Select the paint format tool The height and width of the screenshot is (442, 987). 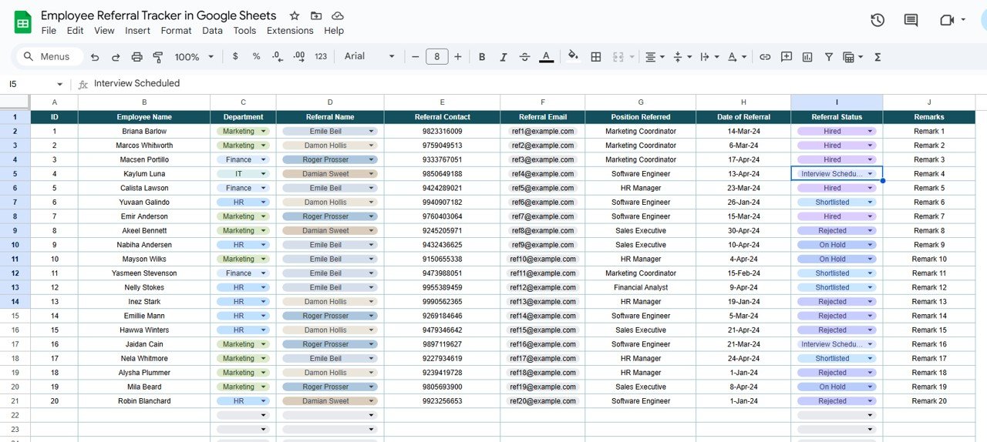click(158, 57)
